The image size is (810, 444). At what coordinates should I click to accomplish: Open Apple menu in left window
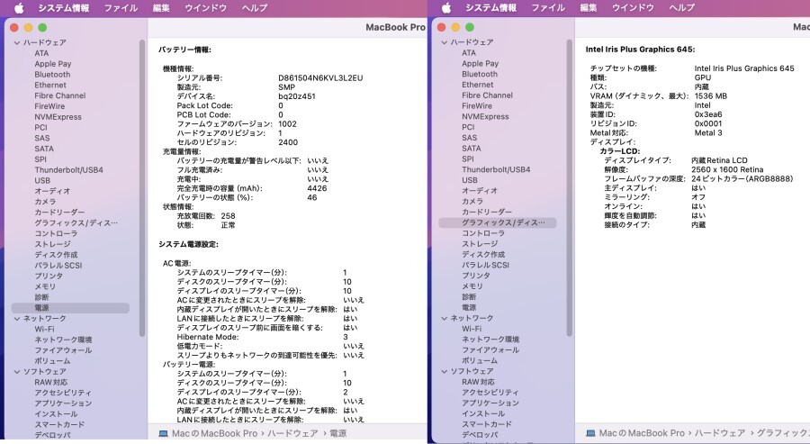coord(19,8)
